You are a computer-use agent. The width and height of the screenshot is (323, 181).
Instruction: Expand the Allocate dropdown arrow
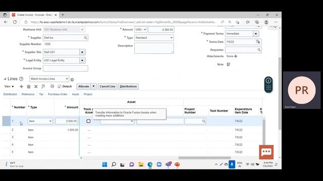(93, 86)
